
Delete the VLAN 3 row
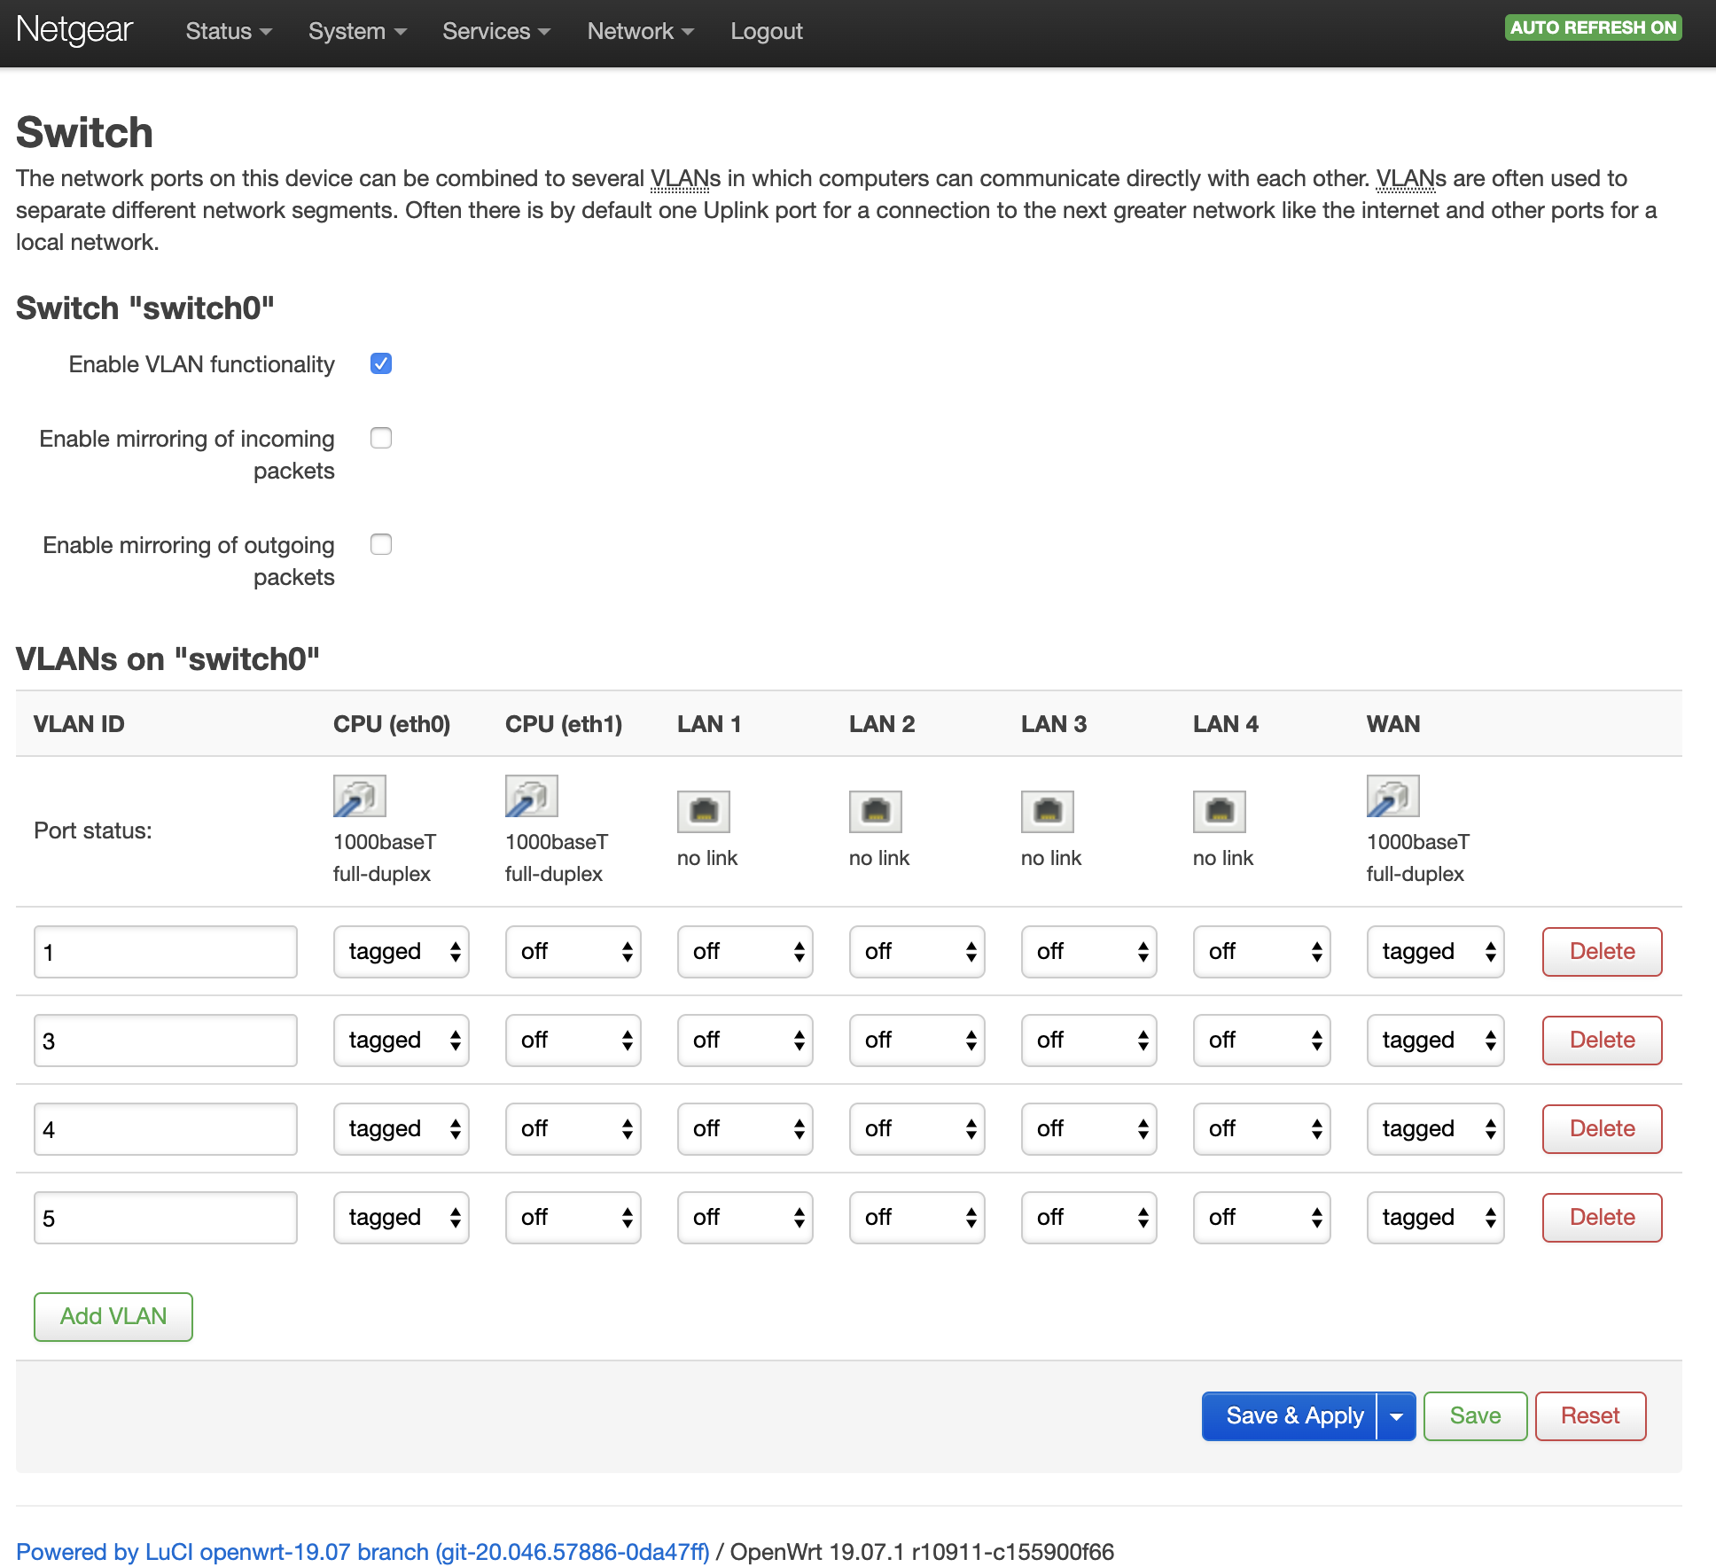tap(1602, 1041)
